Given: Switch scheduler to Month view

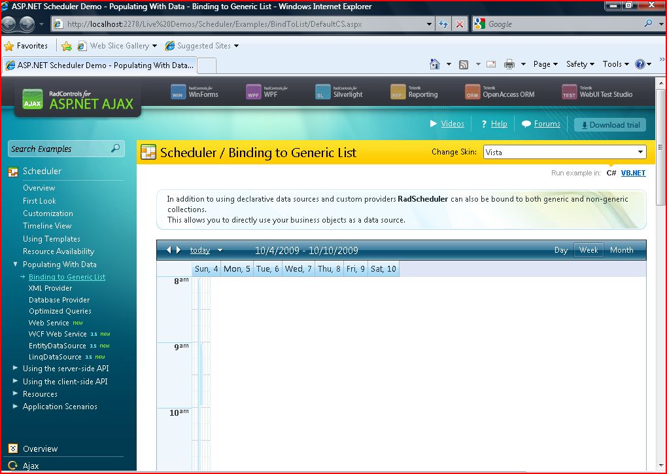Looking at the screenshot, I should [621, 250].
